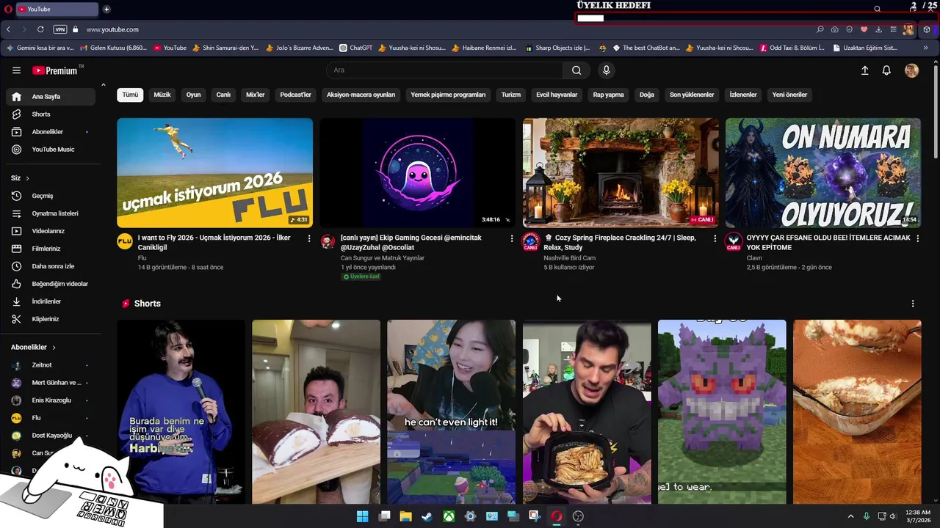Open the Minecraft Gengar short thumbnail

[x=722, y=411]
